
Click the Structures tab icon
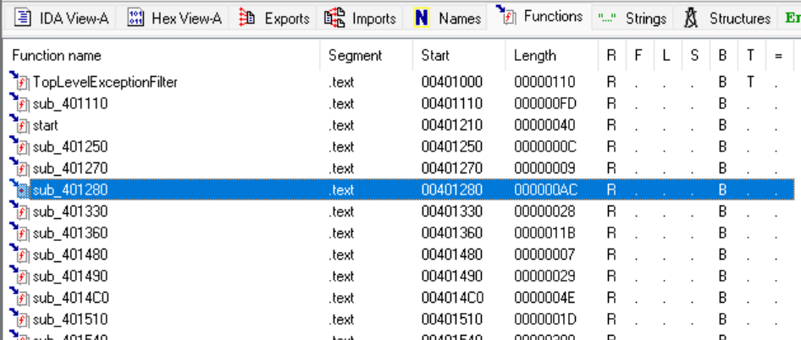[x=691, y=19]
